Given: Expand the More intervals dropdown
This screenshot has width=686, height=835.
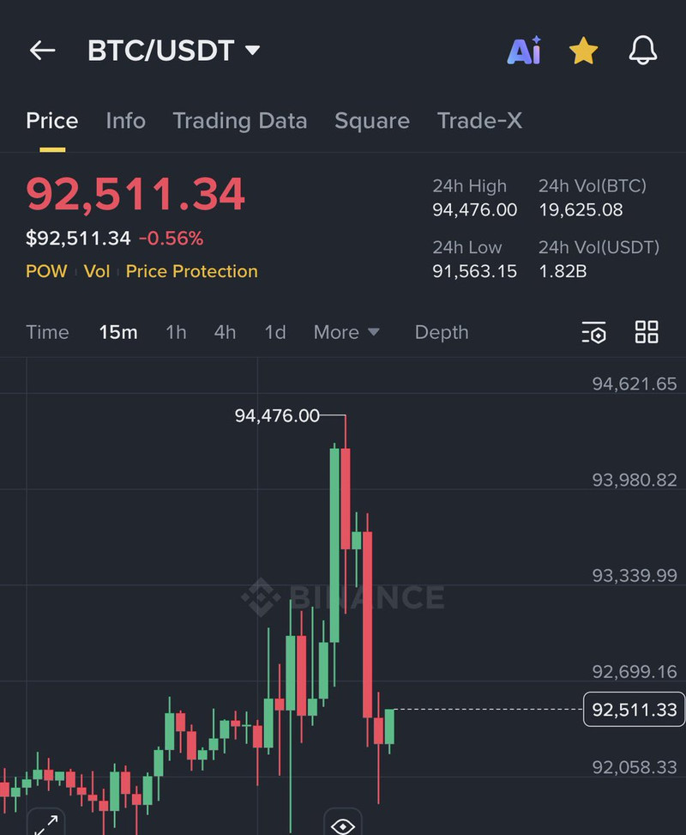Looking at the screenshot, I should tap(346, 332).
